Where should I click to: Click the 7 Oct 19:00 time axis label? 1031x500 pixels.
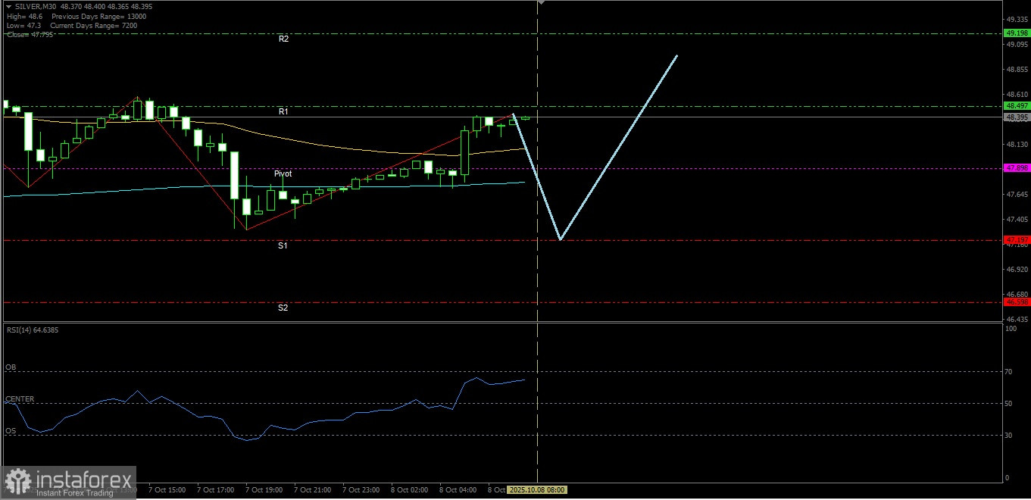click(264, 490)
